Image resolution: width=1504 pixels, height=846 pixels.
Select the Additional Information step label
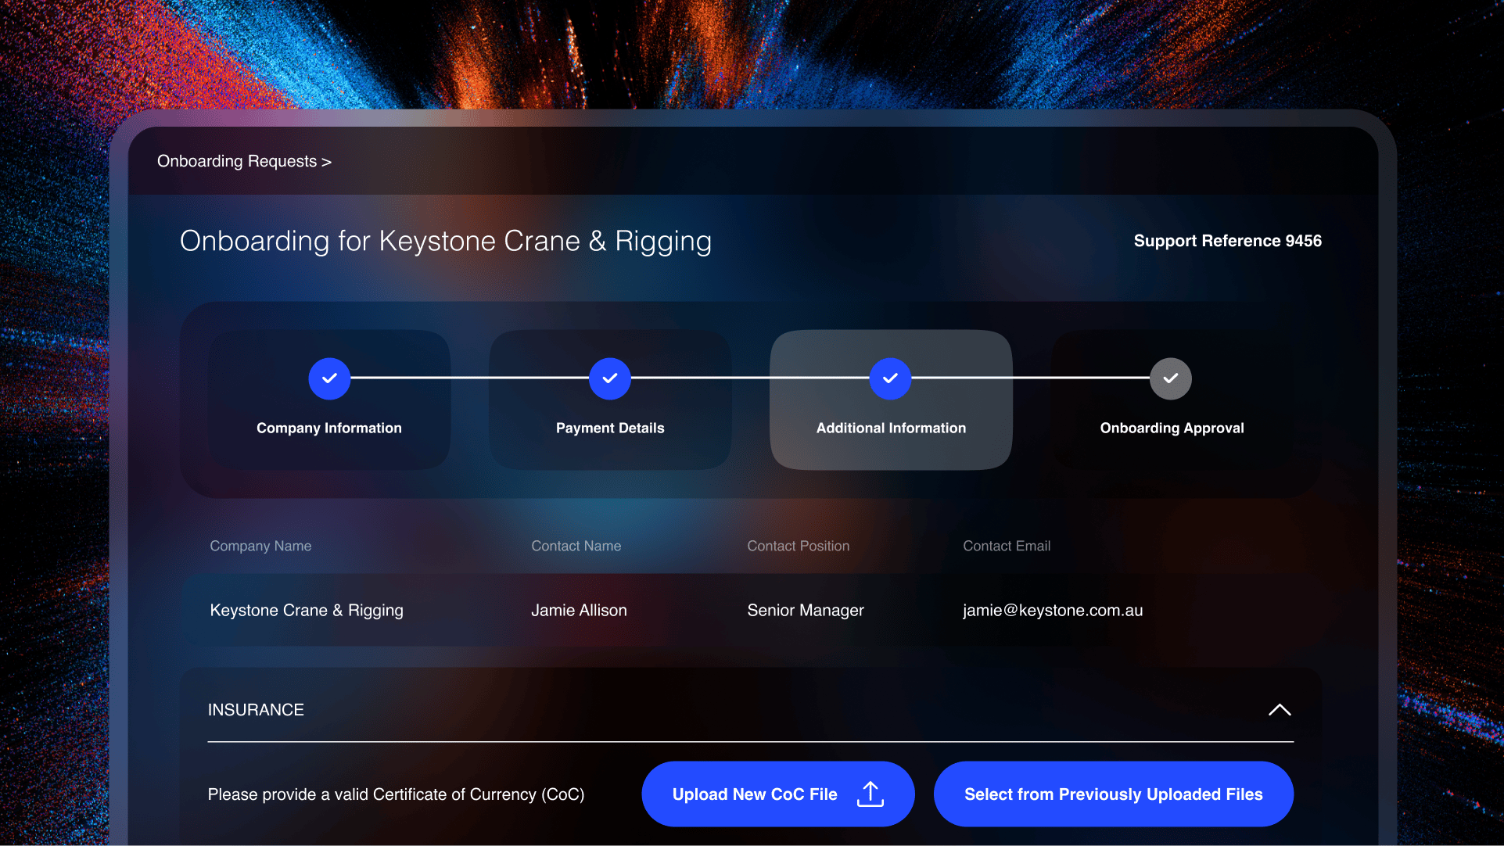[x=891, y=428]
